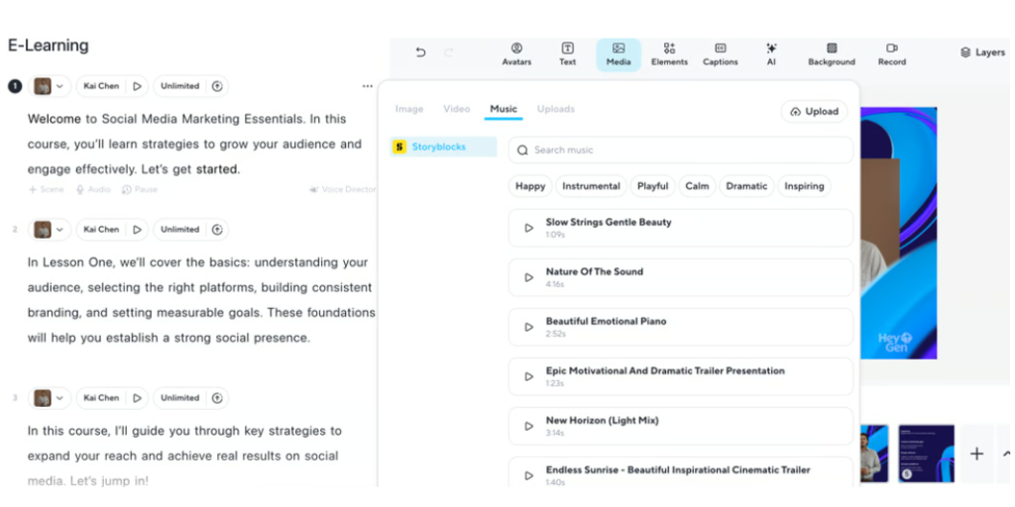Open the AI tools icon

tap(771, 53)
